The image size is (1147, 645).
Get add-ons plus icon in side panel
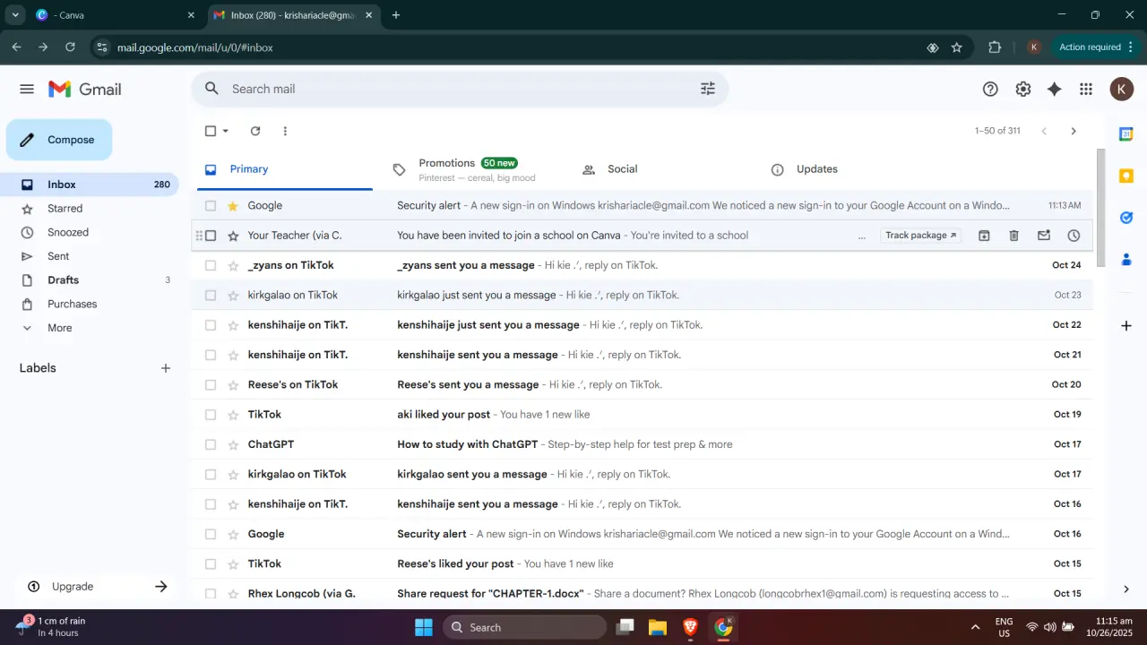[x=1126, y=325]
